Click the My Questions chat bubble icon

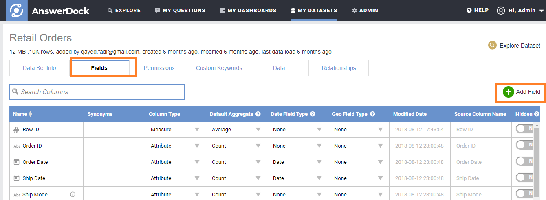pos(157,11)
